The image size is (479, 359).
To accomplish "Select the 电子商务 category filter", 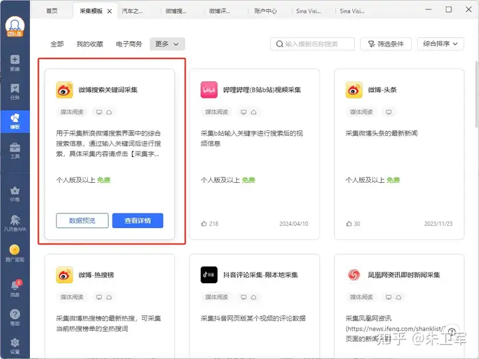I will [129, 44].
